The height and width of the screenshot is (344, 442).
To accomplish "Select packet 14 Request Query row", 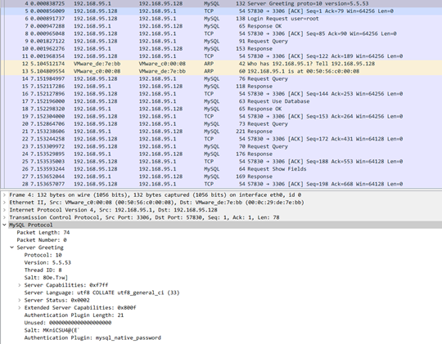I will point(221,78).
